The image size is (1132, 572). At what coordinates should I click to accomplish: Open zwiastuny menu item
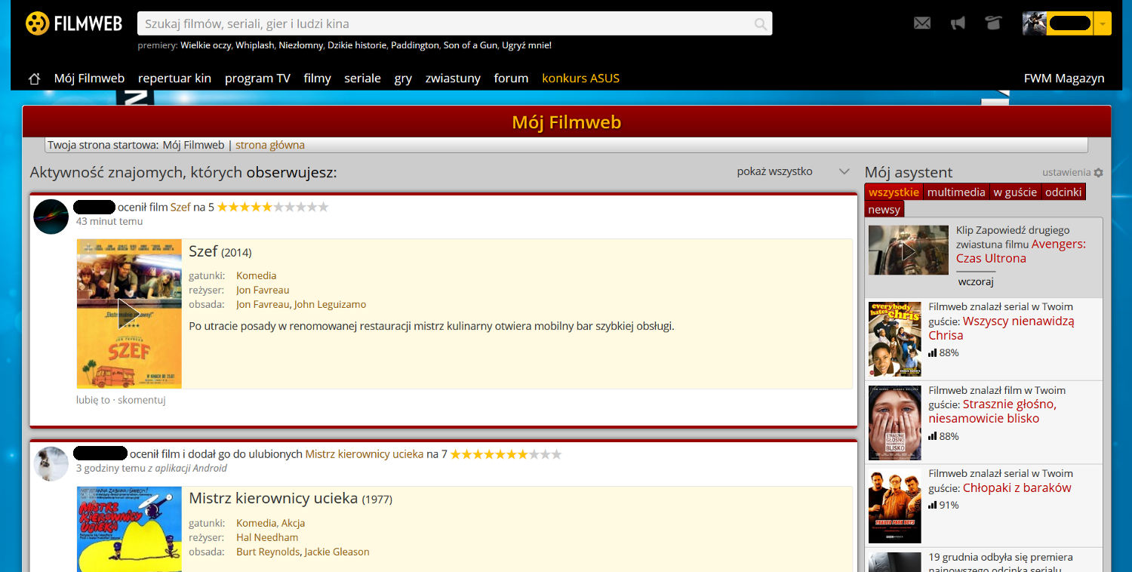coord(453,78)
